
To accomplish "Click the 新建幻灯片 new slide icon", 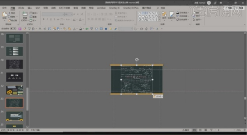I will pyautogui.click(x=25, y=14).
